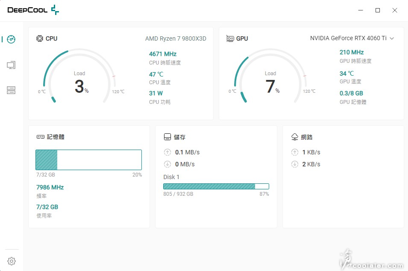Click the GPU 時脈速度 label
The height and width of the screenshot is (271, 408).
click(x=355, y=61)
